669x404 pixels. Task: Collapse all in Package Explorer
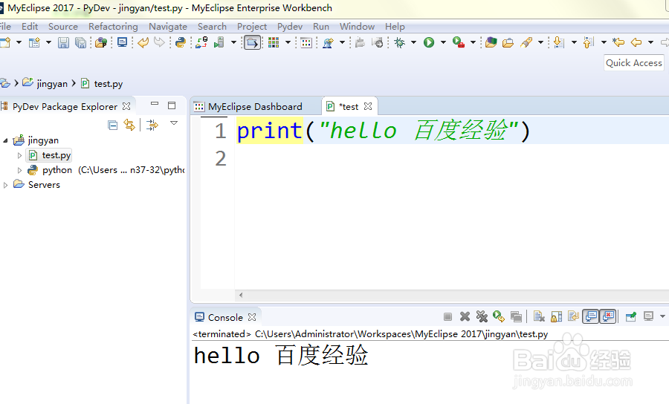[x=113, y=126]
